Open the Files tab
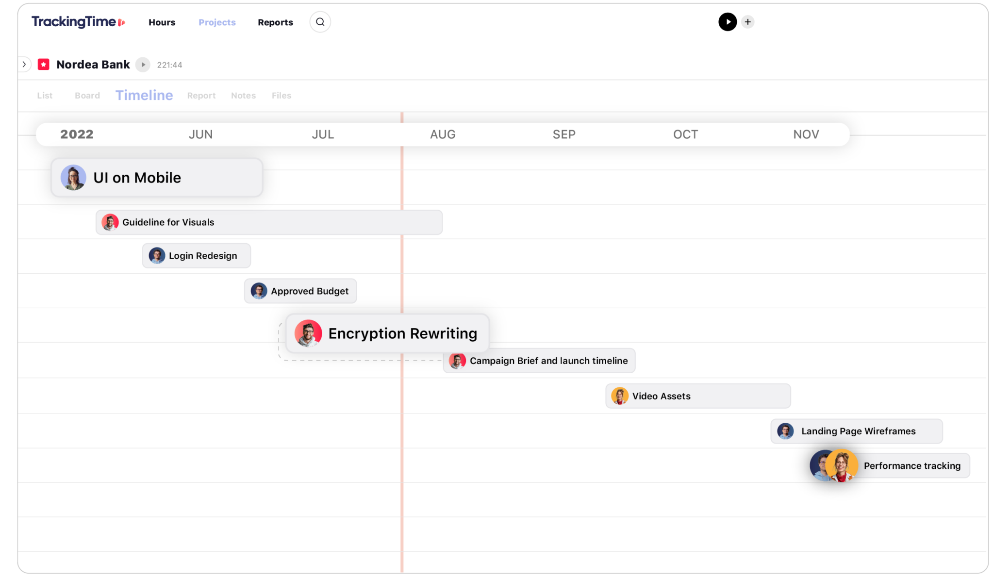 pyautogui.click(x=282, y=96)
